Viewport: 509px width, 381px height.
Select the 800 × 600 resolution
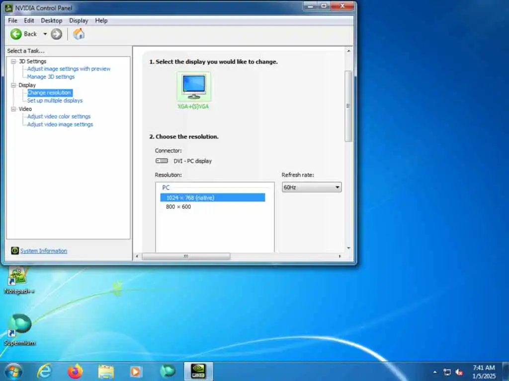(178, 207)
